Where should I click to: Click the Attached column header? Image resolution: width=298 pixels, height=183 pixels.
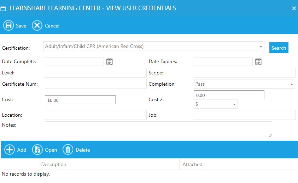point(192,164)
